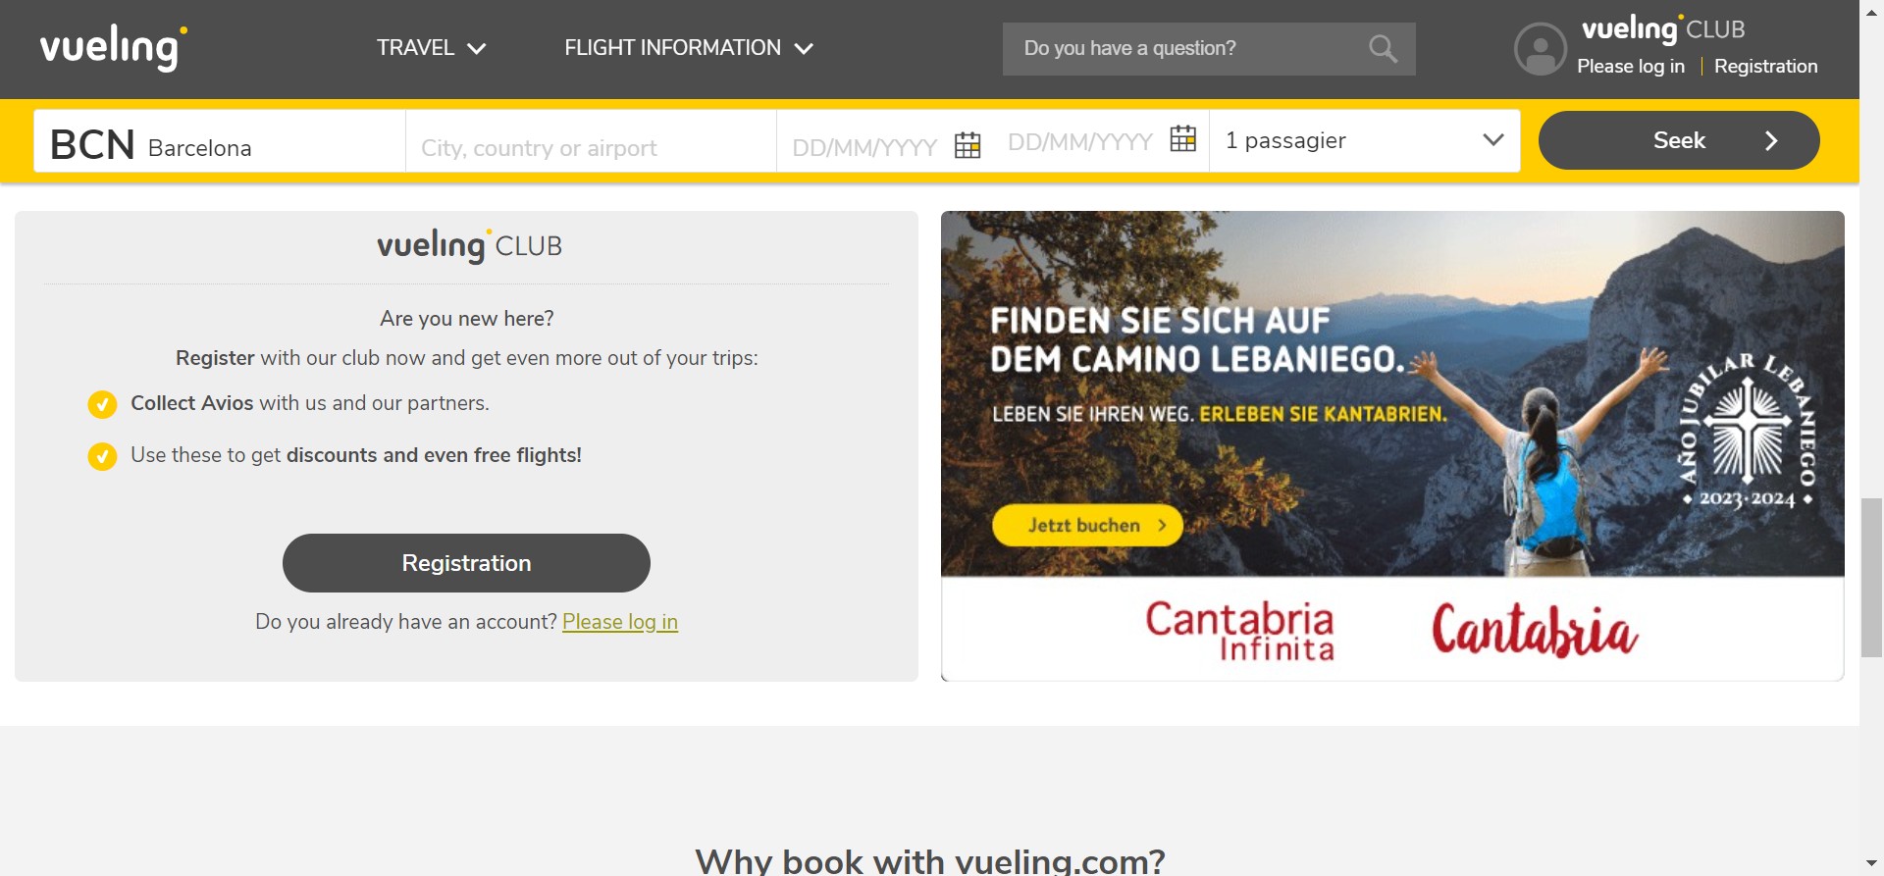Screen dimensions: 1884x876
Task: Follow the green 'Please log in' link
Action: tap(619, 622)
